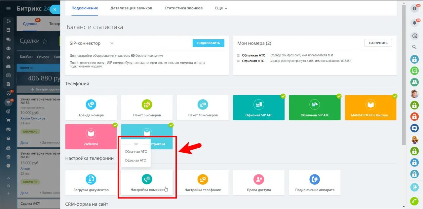This screenshot has height=209, width=423.
Task: Open the Сделки tab in background window
Action: pyautogui.click(x=30, y=24)
